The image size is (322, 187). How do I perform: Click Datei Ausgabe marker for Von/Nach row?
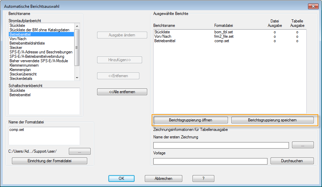275,37
